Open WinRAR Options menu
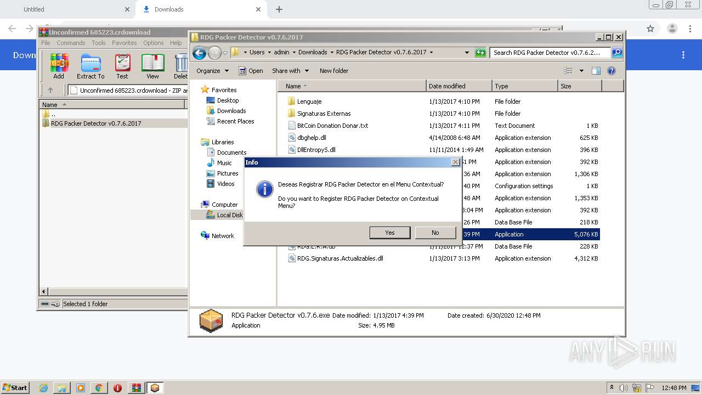702x395 pixels. (154, 43)
